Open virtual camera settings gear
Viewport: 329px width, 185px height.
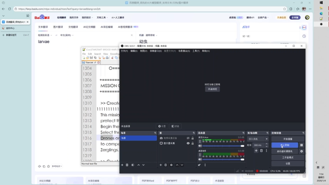click(301, 151)
